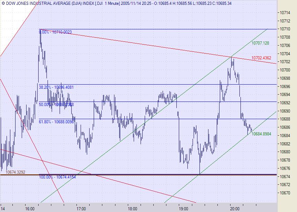Click 10712 on the price axis

click(x=285, y=21)
